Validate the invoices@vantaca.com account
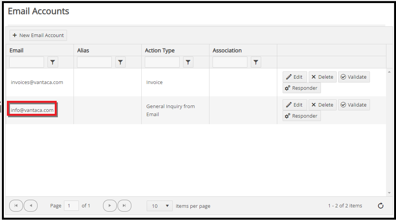Viewport: 396px width, 220px height. click(x=353, y=77)
